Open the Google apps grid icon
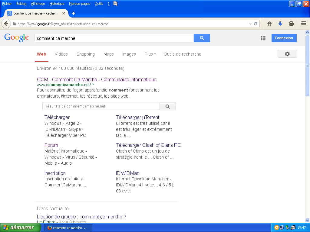Viewport: 310px width, 232px height. tap(263, 38)
